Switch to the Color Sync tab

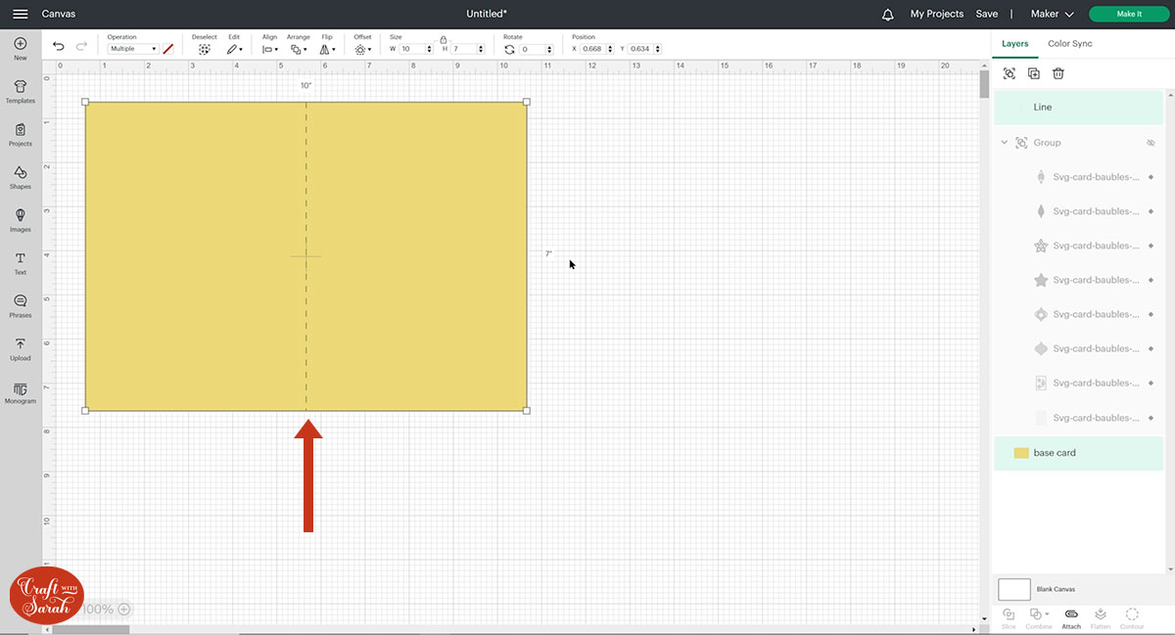pyautogui.click(x=1069, y=44)
